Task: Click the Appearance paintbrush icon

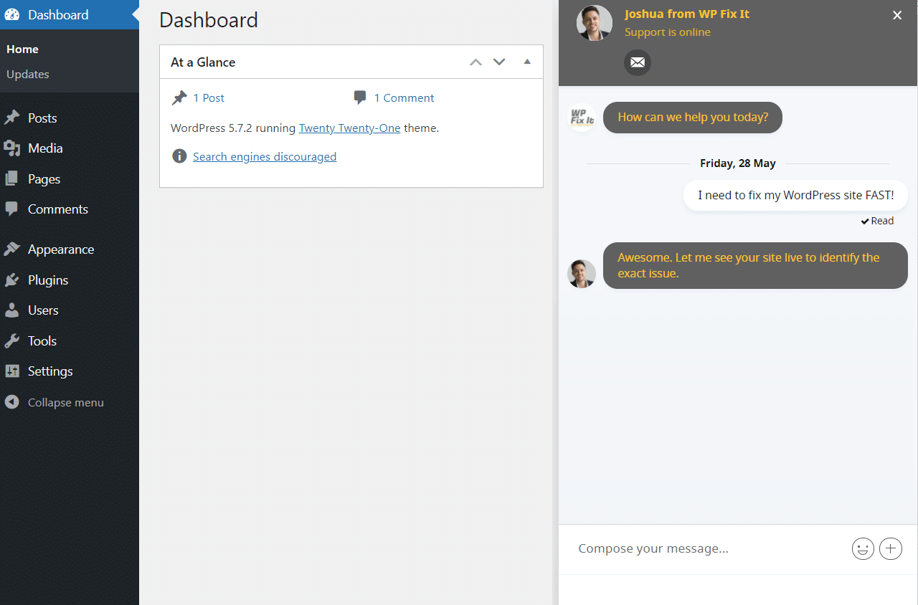Action: pyautogui.click(x=12, y=249)
